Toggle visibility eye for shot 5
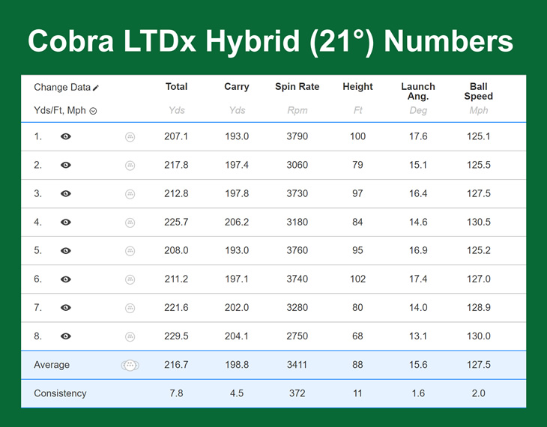Image resolution: width=547 pixels, height=427 pixels. pyautogui.click(x=66, y=250)
